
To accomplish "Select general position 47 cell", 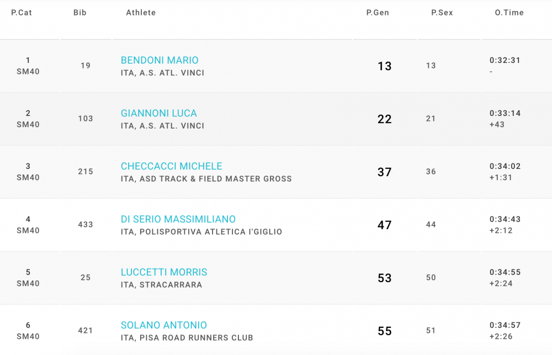I will click(x=384, y=225).
